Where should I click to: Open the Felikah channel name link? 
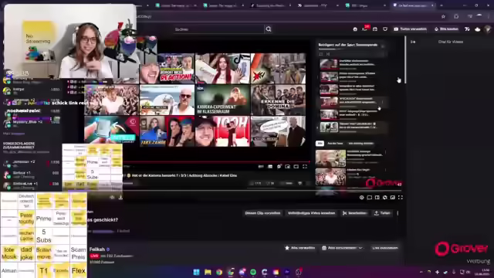click(97, 249)
